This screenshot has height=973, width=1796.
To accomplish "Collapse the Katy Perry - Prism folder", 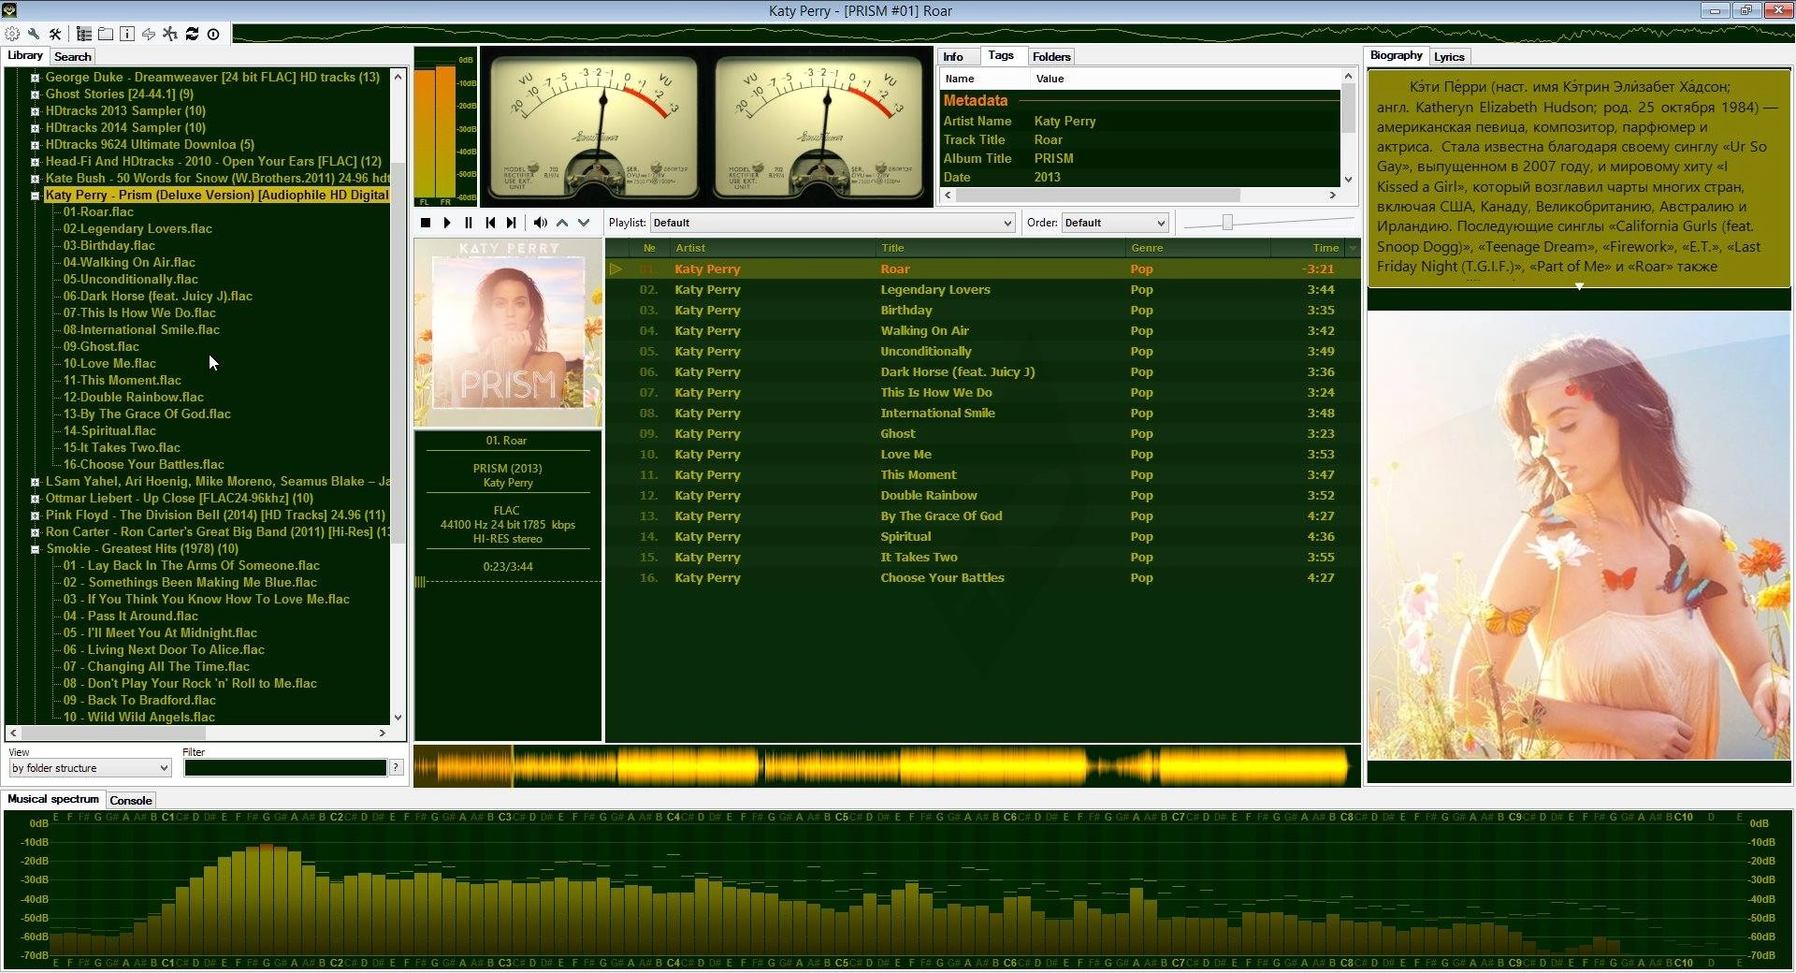I will [x=35, y=196].
